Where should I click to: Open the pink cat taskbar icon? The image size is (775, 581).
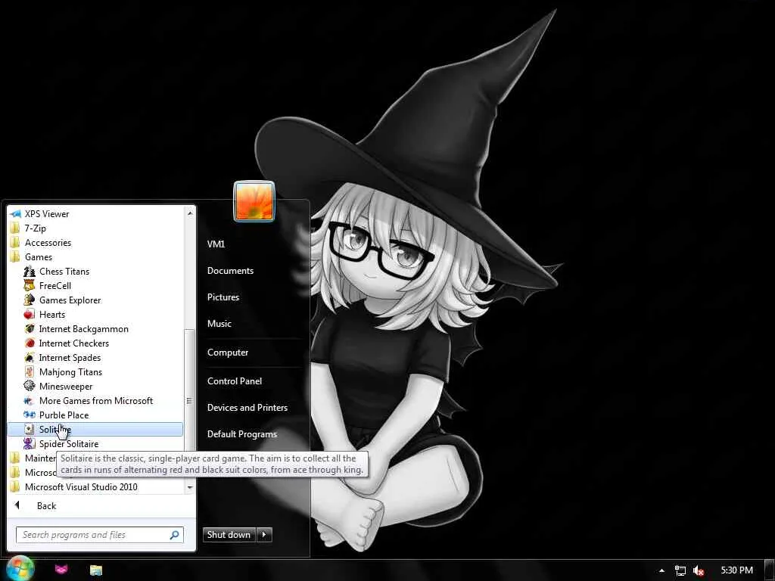pos(61,570)
